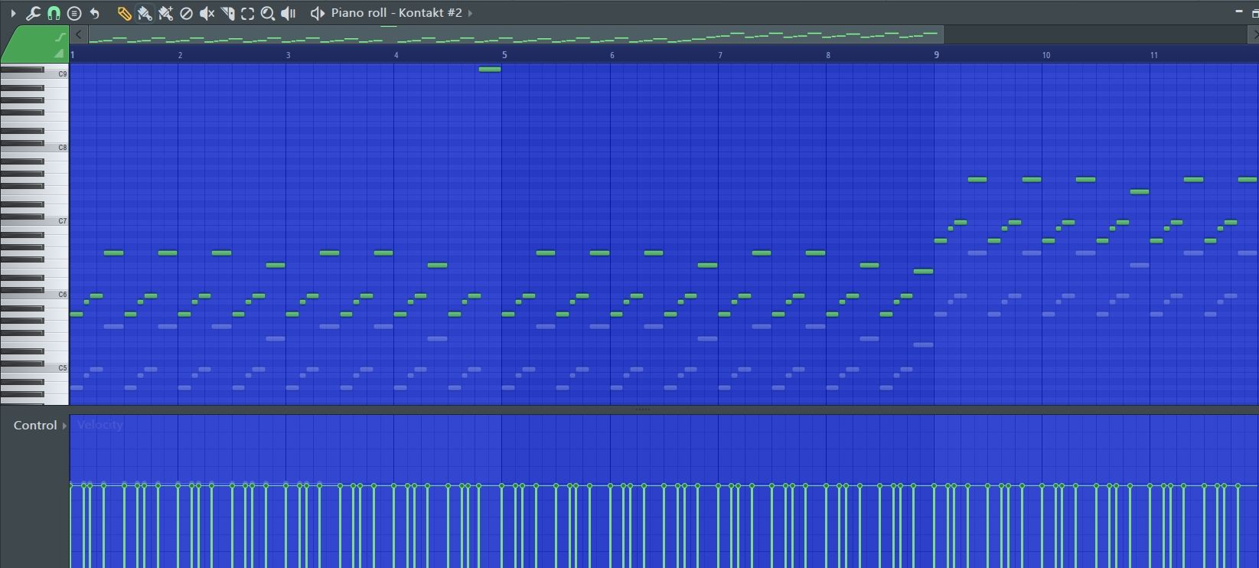Screen dimensions: 1259x568
Task: Toggle the note preview speaker icon
Action: (x=317, y=13)
